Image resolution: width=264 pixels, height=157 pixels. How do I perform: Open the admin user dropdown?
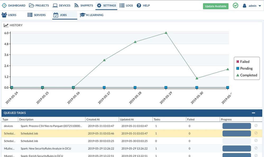252,6
